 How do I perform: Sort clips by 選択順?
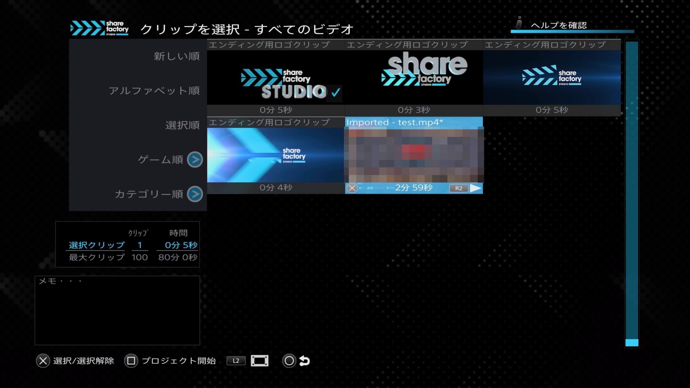click(182, 125)
